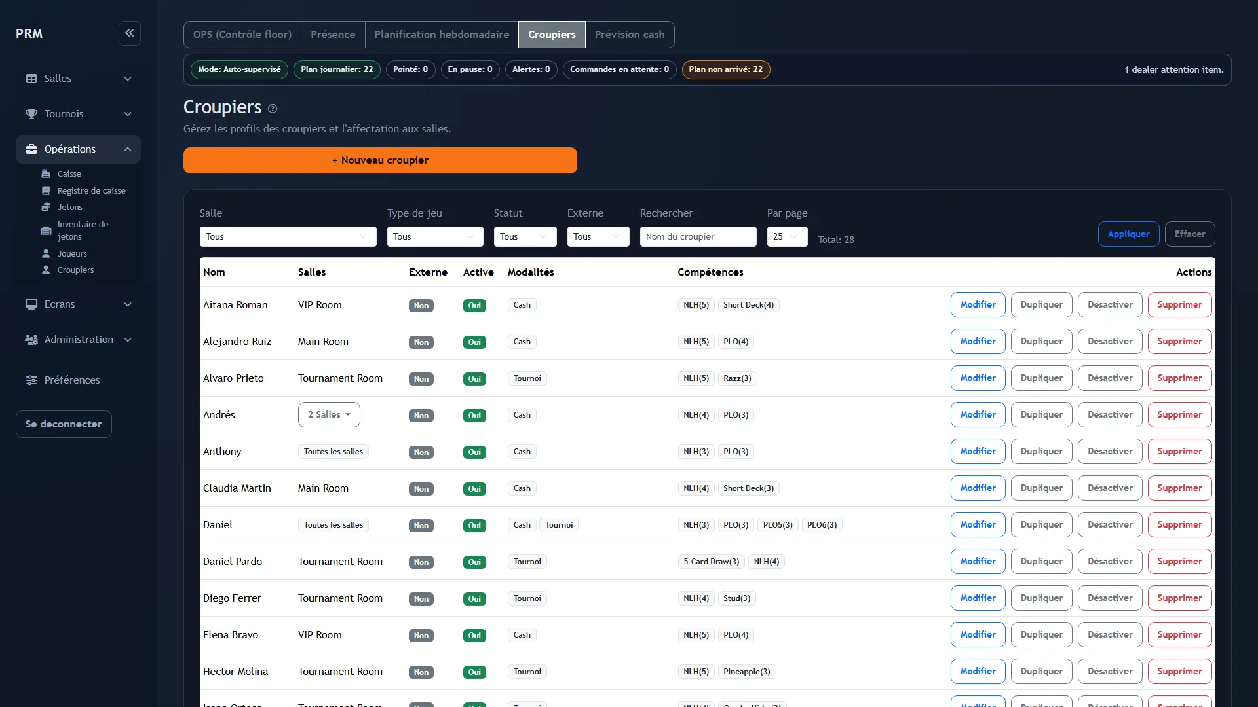Open Caisse in the sidebar
This screenshot has width=1258, height=707.
[x=69, y=173]
